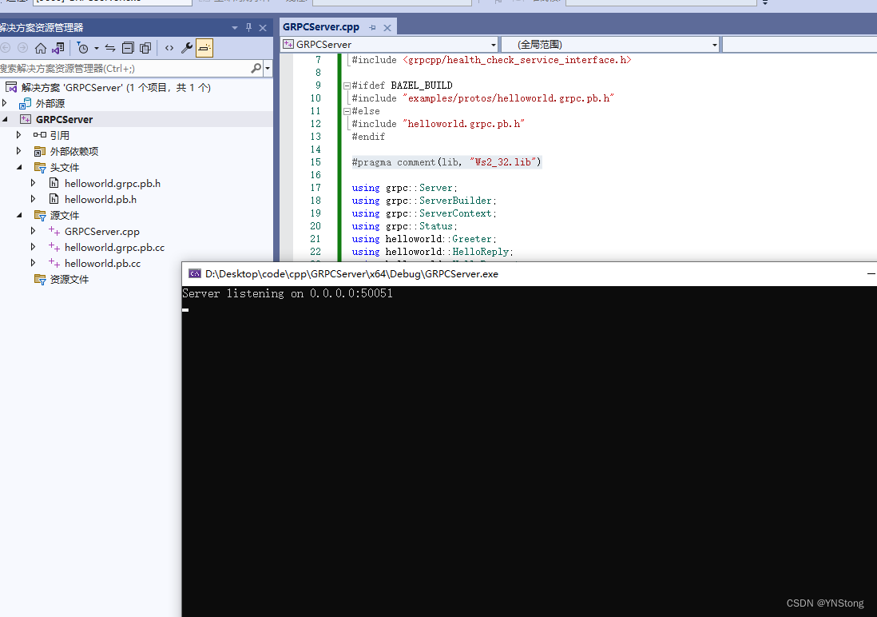Collapse the GRPCServer project node
The height and width of the screenshot is (617, 877).
[5, 119]
